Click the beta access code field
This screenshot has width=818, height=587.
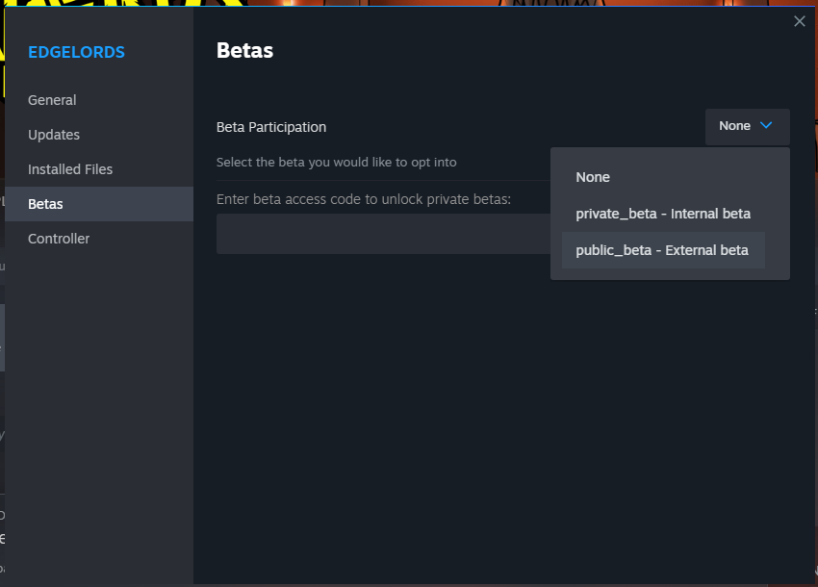tap(383, 234)
